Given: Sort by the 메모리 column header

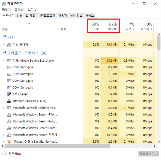Looking at the screenshot, I should tap(109, 27).
